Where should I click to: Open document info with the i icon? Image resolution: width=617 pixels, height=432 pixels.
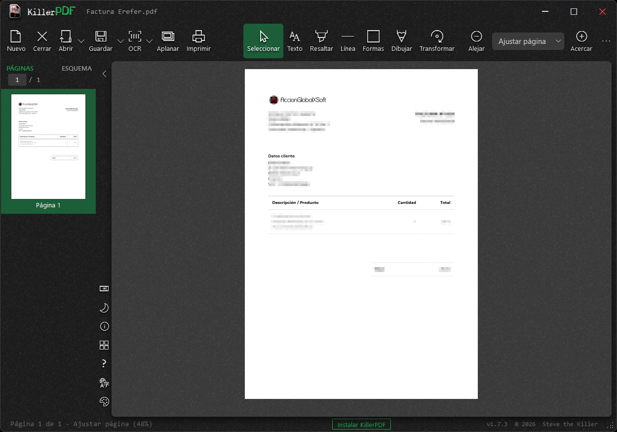104,326
